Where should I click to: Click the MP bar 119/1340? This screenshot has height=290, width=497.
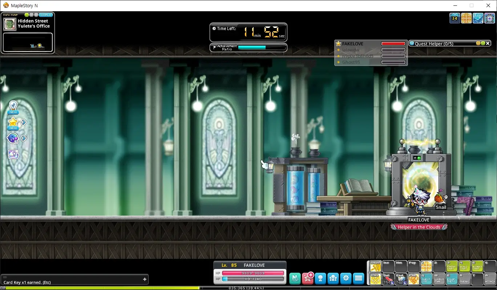tap(253, 279)
